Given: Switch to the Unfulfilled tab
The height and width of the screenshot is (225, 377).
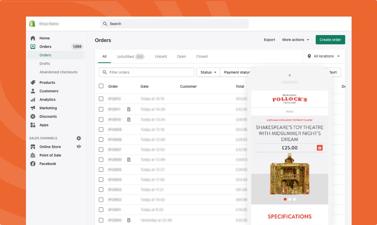Looking at the screenshot, I should coord(125,57).
